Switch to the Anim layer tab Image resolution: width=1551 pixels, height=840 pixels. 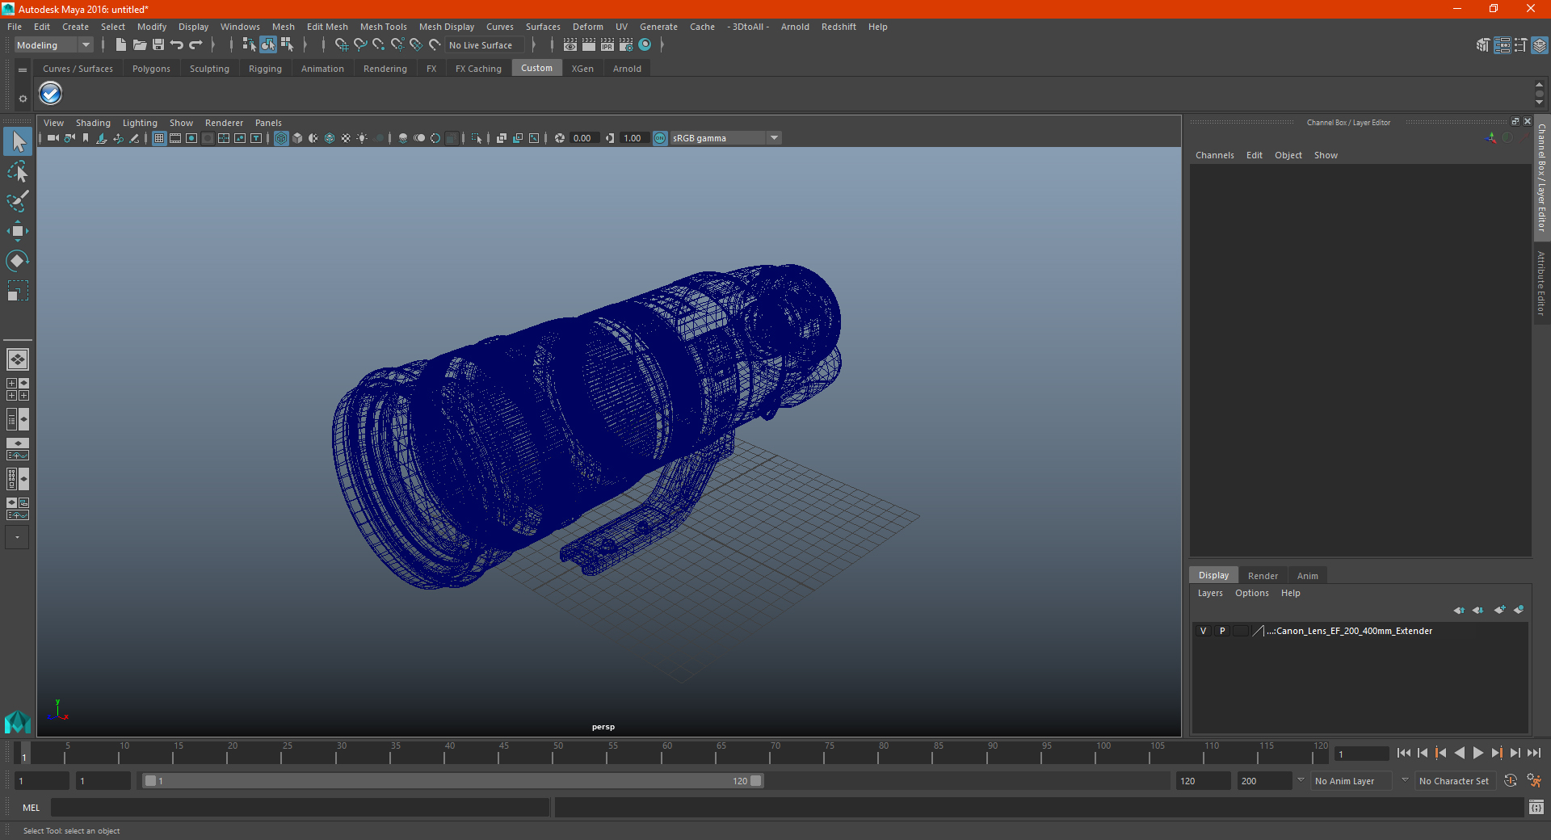point(1307,576)
